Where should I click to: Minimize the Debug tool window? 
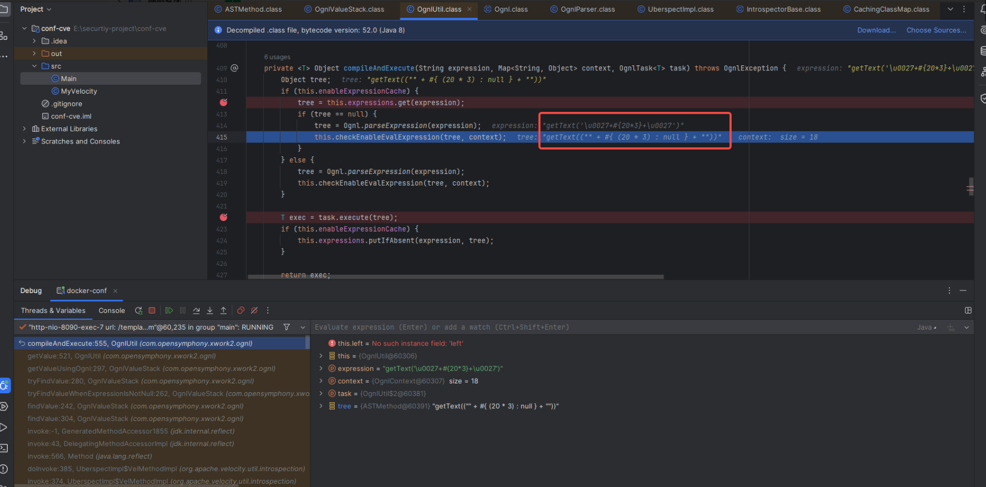pos(963,291)
